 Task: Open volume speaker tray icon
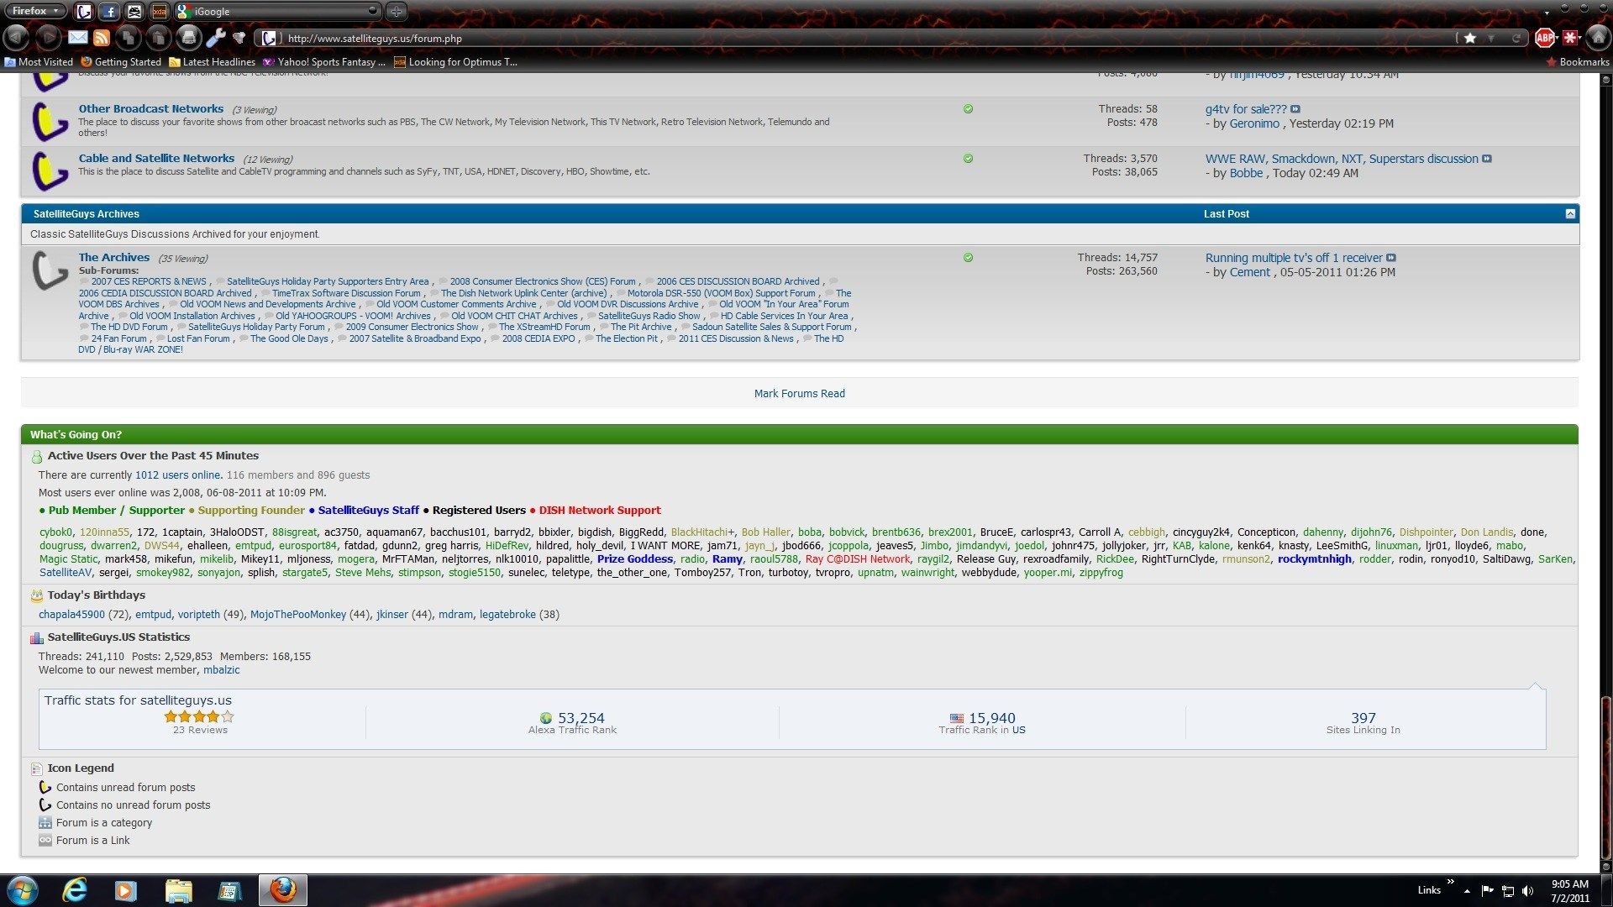tap(1528, 890)
